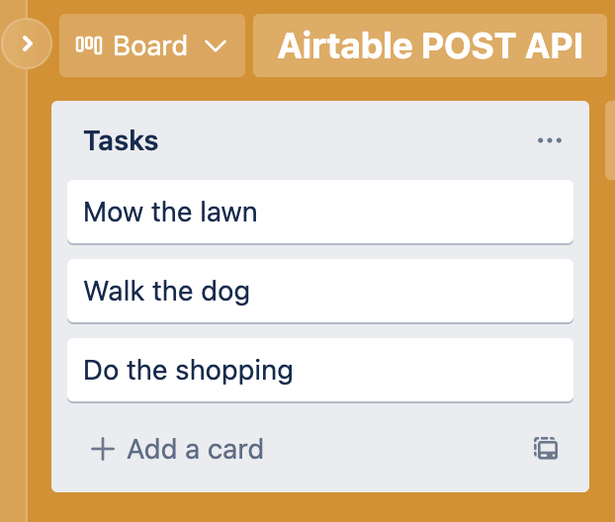Viewport: 615px width, 522px height.
Task: Expand the collapsed sidebar with chevron button
Action: point(27,43)
